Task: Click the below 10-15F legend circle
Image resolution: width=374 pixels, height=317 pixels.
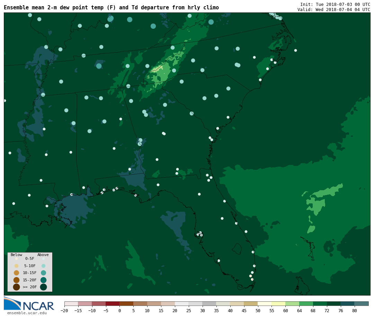Action: tap(16, 273)
